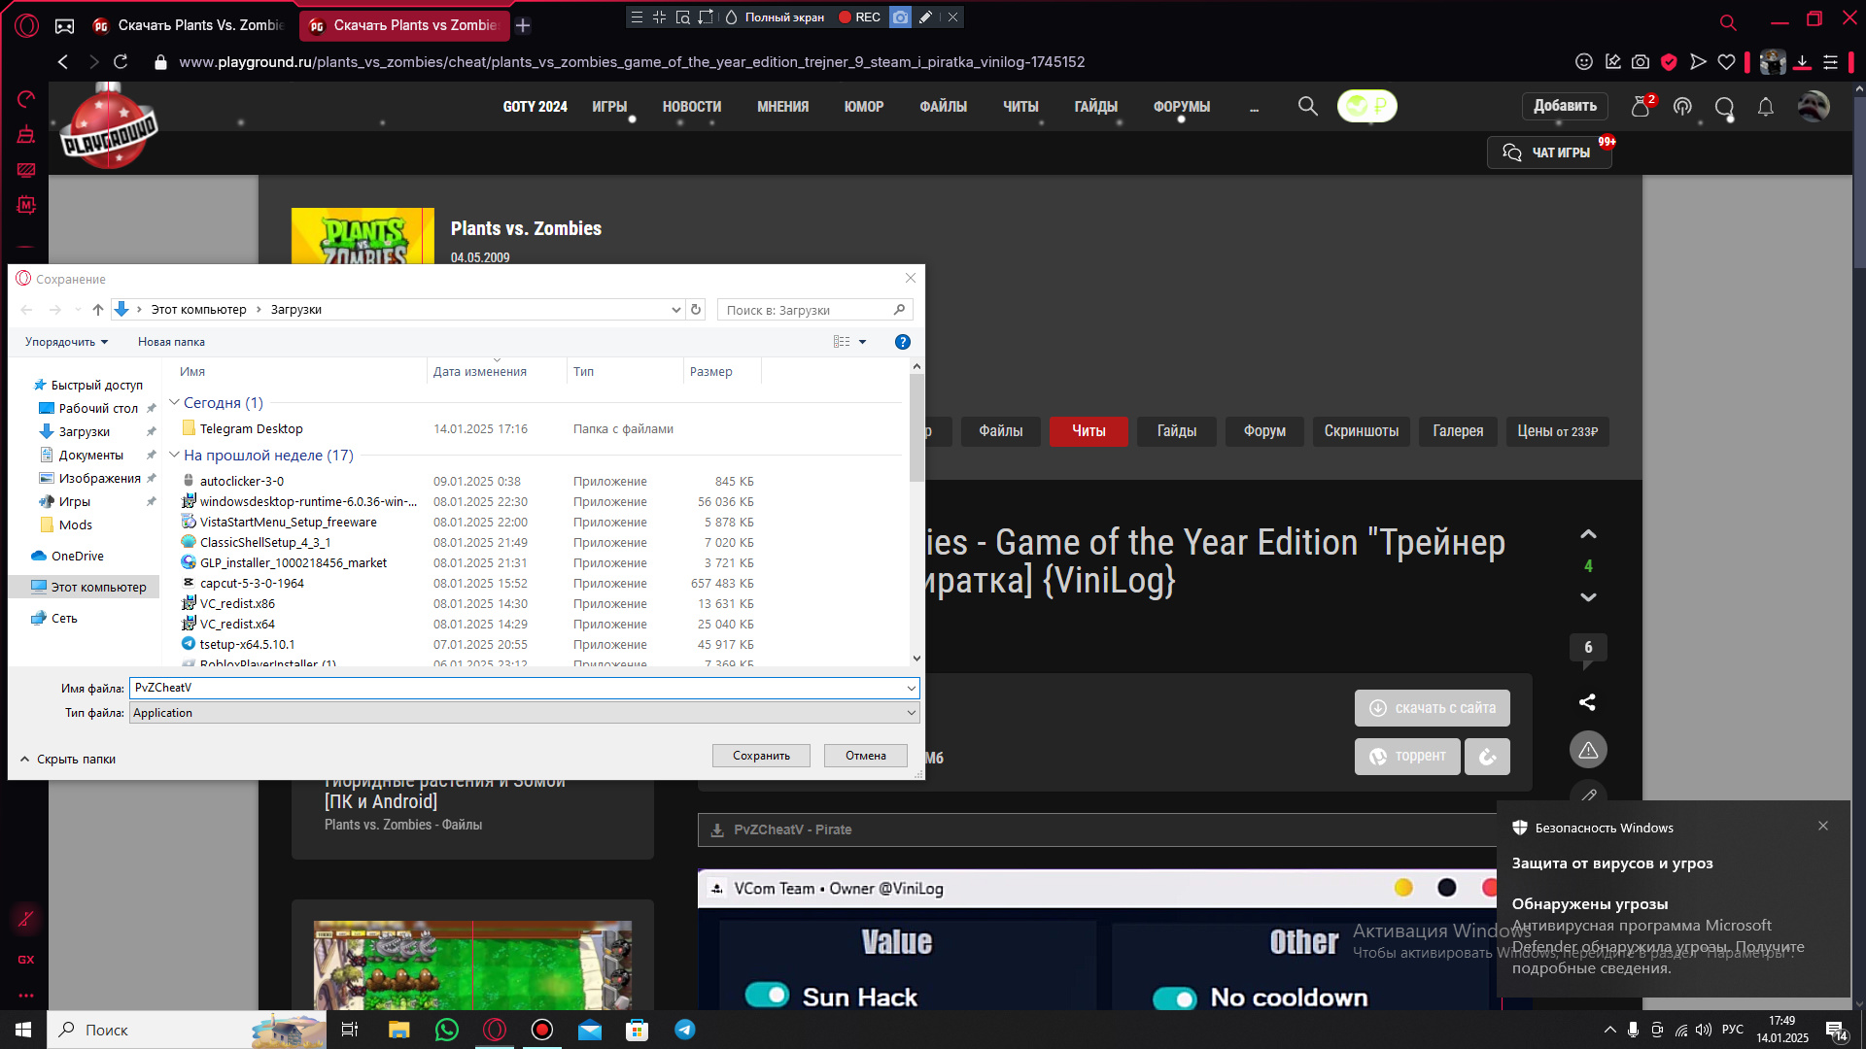Open WhatsApp from the taskbar
This screenshot has height=1049, width=1866.
click(x=447, y=1030)
